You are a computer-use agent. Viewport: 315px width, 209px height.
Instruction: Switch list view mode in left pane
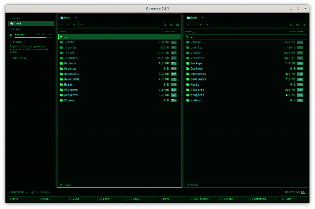click(x=178, y=25)
